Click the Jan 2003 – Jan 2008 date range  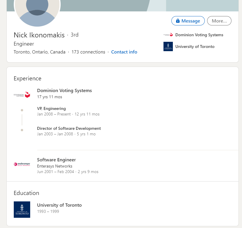click(55, 134)
